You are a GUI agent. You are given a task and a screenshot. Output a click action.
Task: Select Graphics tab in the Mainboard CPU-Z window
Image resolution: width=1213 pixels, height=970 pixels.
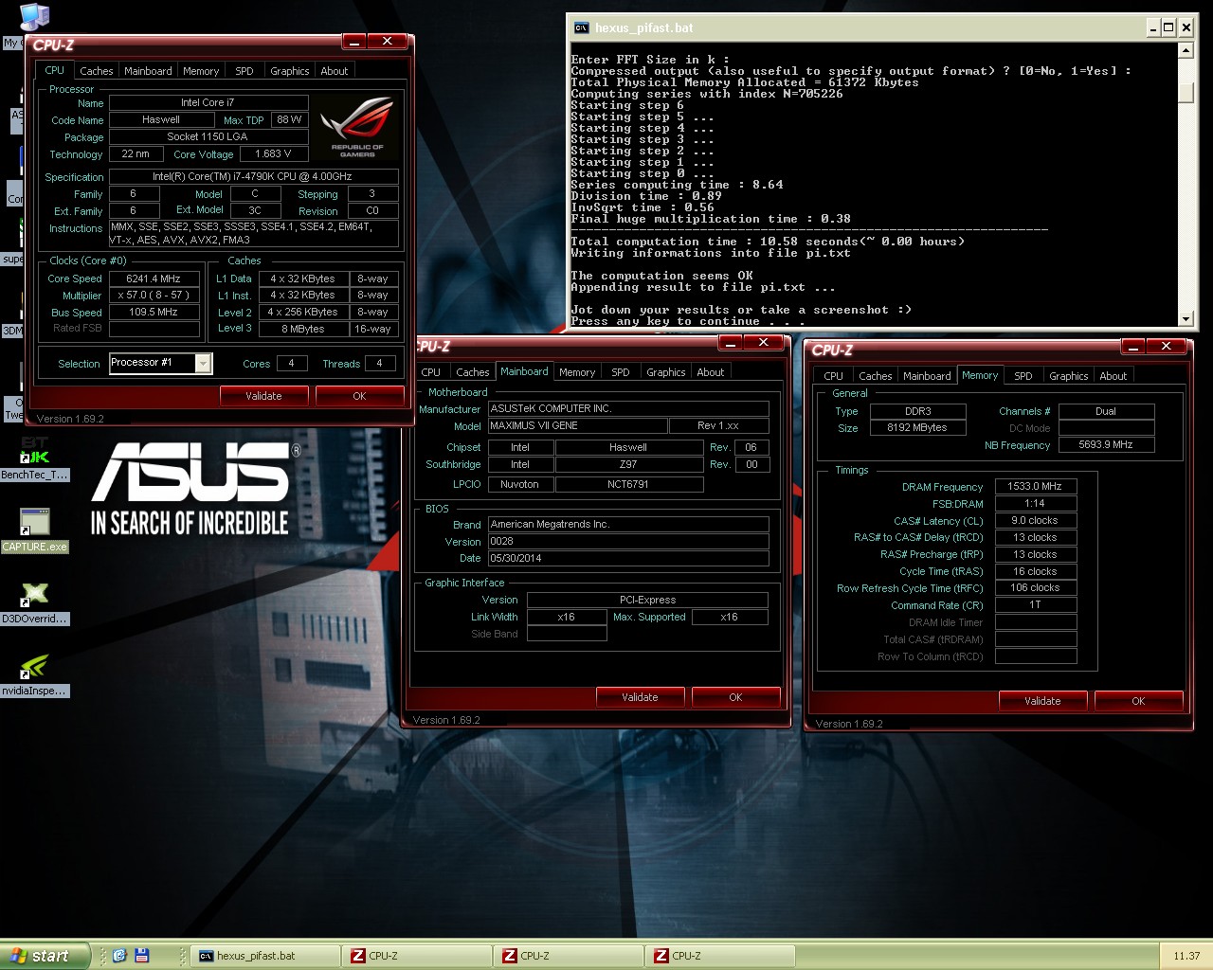tap(666, 372)
